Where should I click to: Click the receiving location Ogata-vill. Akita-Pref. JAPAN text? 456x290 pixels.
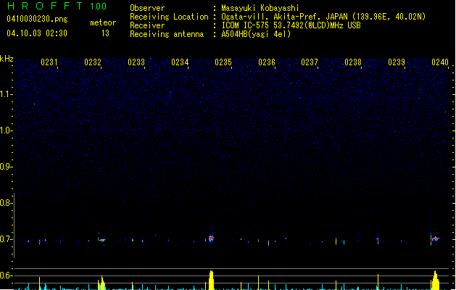[x=323, y=17]
